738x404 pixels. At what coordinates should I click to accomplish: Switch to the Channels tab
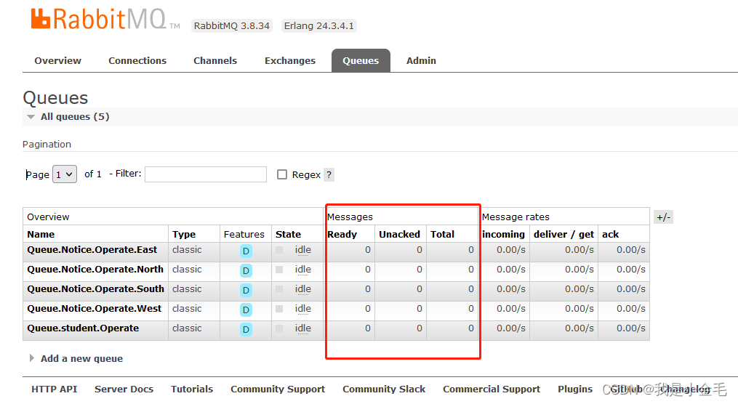click(x=215, y=60)
